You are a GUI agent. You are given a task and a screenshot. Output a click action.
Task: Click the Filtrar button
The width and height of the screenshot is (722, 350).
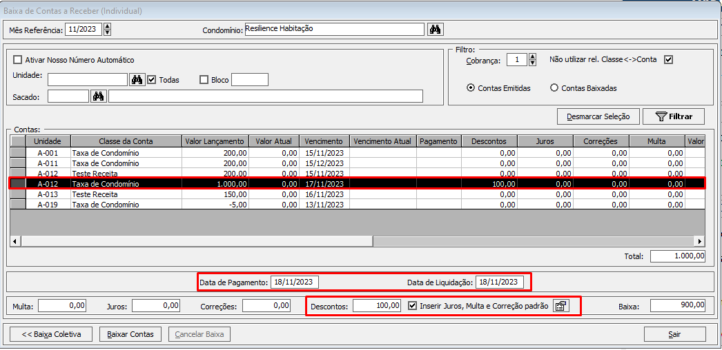(674, 116)
